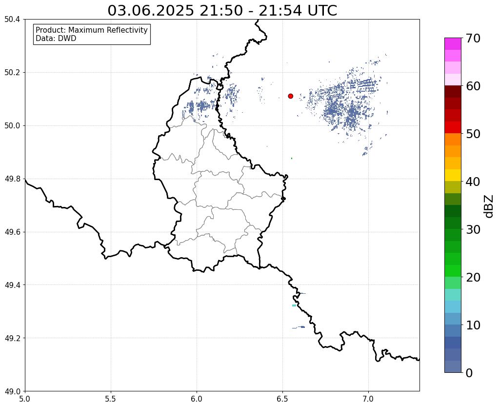499x407 pixels.
Task: Click the 49.2 latitude axis label
Action: [12, 338]
